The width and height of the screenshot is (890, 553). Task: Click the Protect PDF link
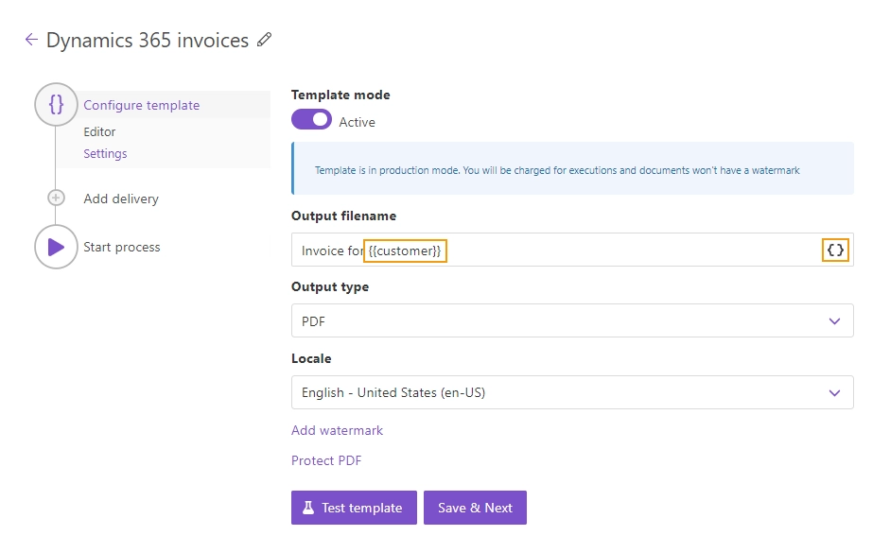coord(326,460)
